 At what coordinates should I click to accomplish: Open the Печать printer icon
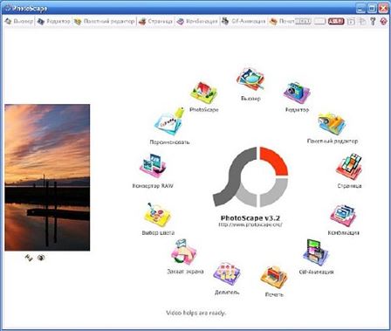pos(274,277)
